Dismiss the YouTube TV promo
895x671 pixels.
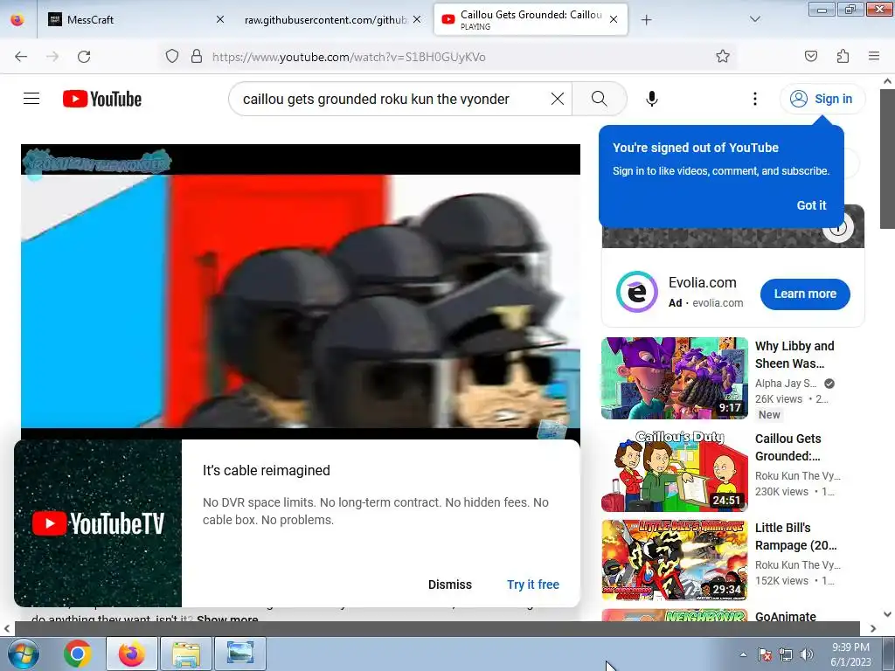coord(450,585)
